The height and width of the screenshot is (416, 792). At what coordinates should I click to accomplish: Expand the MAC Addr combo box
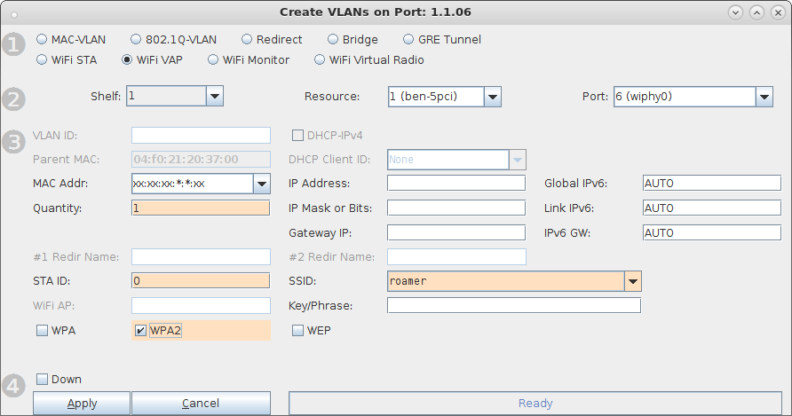coord(261,184)
